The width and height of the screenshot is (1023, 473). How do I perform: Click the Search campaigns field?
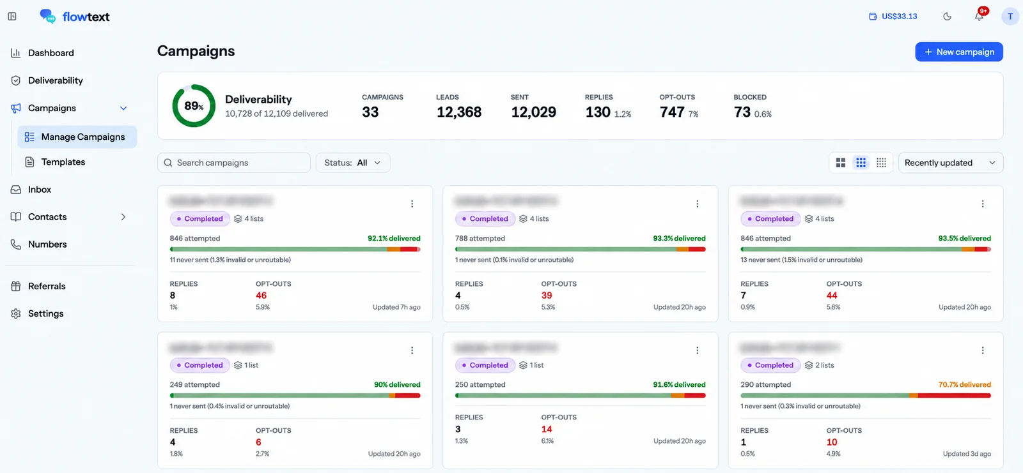[x=234, y=163]
